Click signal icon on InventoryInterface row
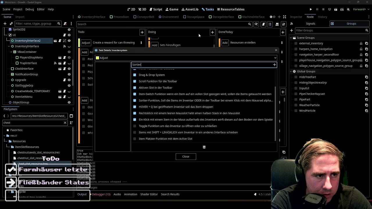Image resolution: width=372 pixels, height=209 pixels. point(65,46)
